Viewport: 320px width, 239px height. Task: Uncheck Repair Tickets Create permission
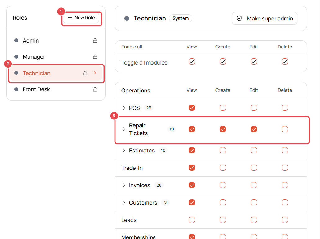223,129
